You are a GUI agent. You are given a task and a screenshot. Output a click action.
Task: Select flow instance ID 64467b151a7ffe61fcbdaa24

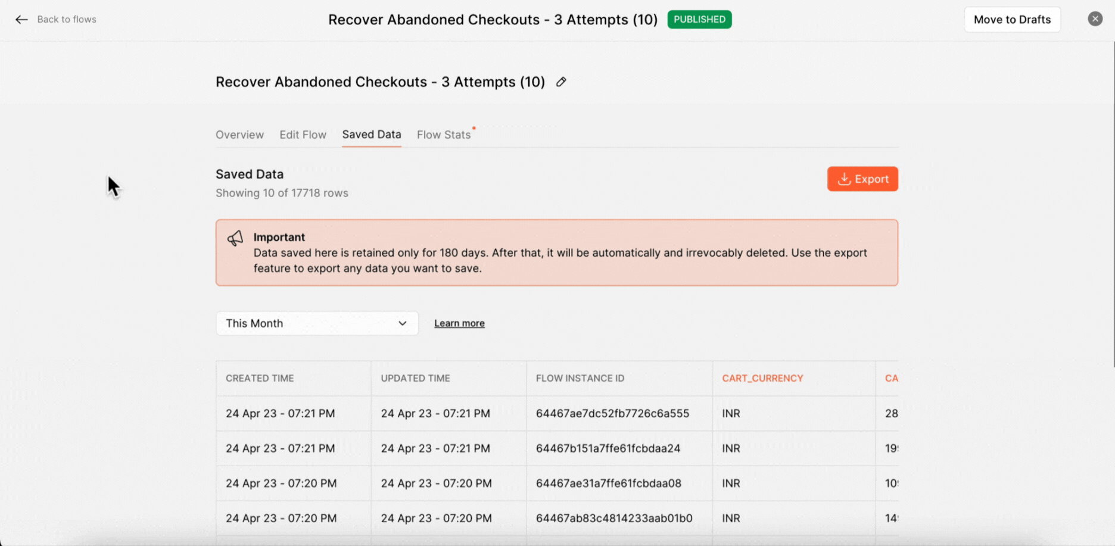[x=608, y=448]
